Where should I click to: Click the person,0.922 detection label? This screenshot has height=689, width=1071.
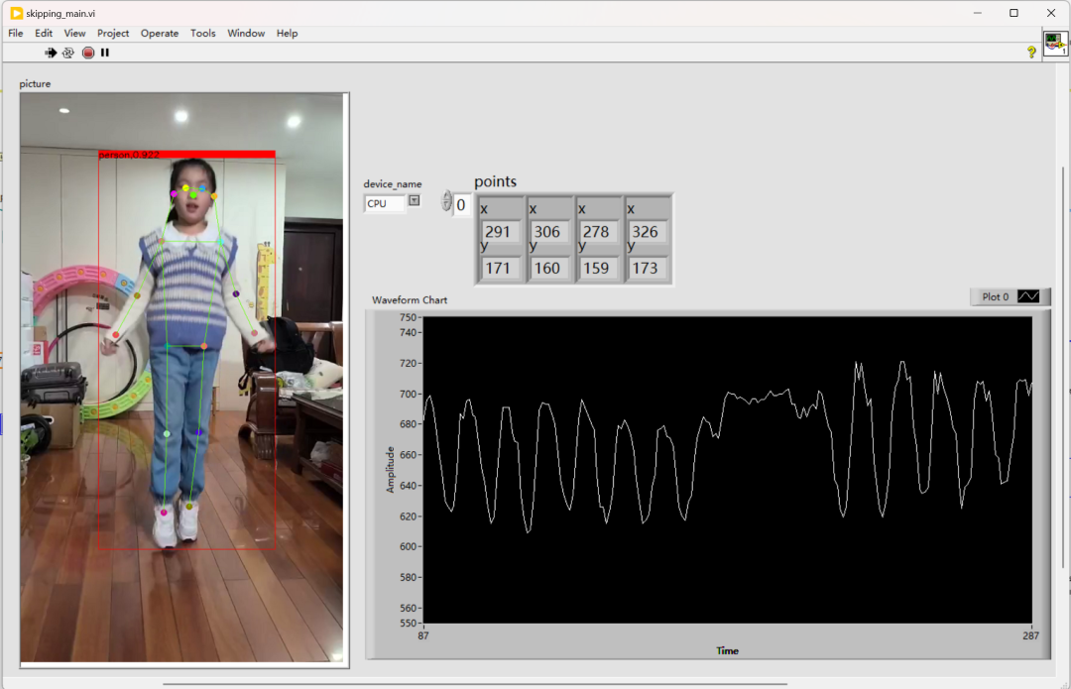[129, 155]
